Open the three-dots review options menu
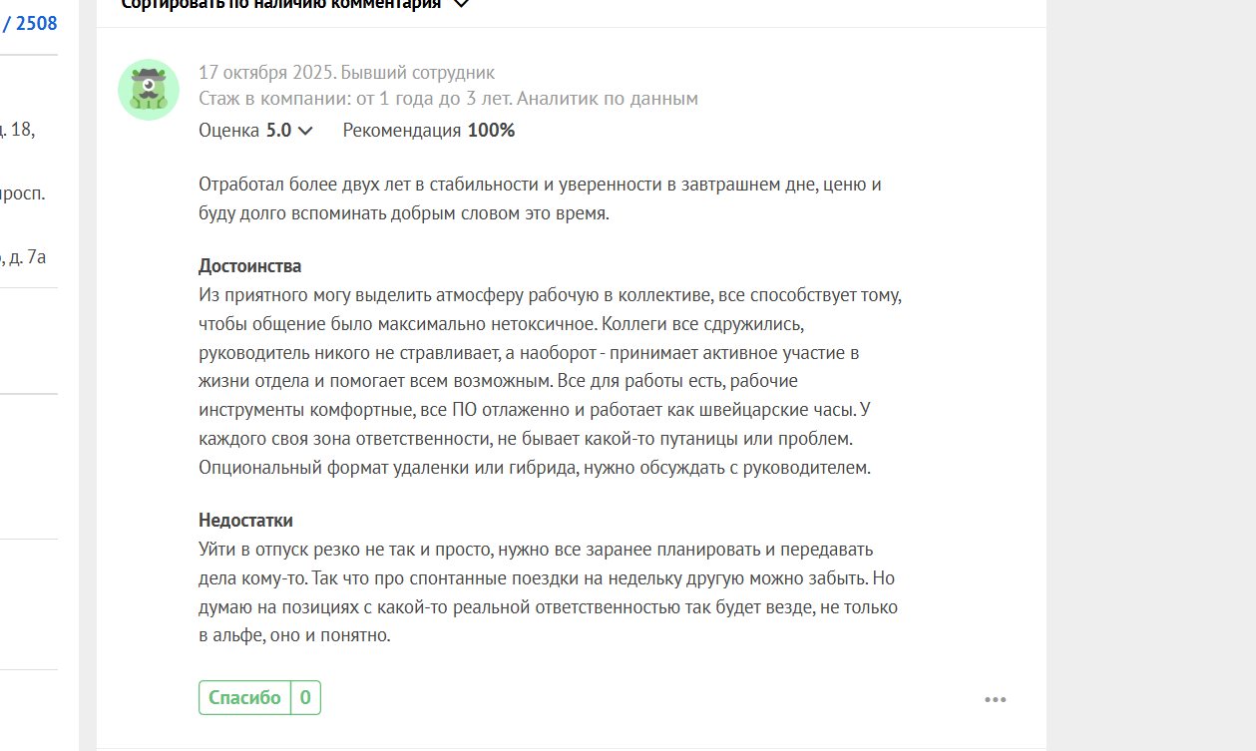This screenshot has width=1256, height=751. 995,700
